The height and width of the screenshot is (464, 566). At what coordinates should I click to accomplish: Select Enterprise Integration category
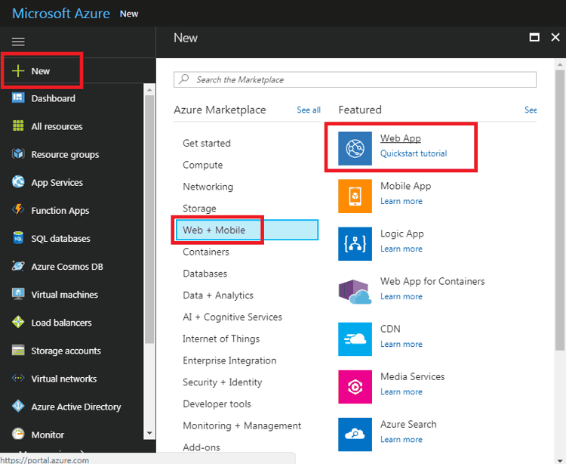[229, 360]
